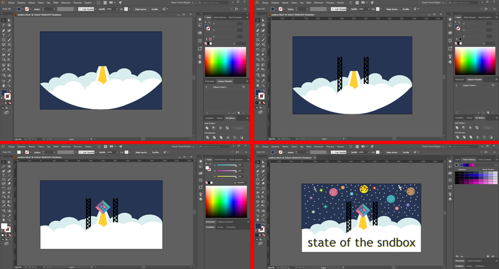The image size is (499, 269).
Task: Open the Dosya menu in top-left window
Action: (12, 3)
